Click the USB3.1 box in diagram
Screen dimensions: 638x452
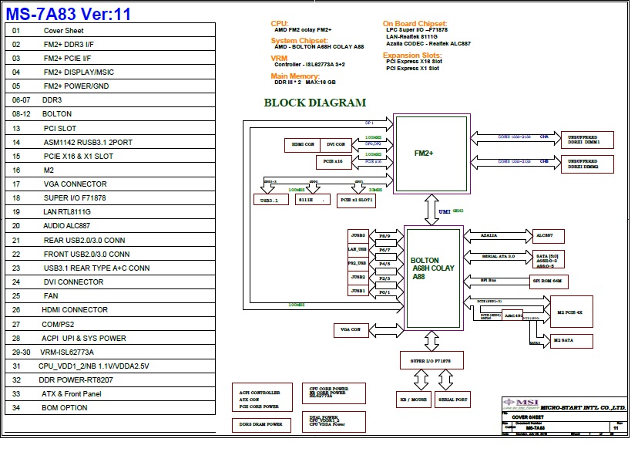coord(270,200)
